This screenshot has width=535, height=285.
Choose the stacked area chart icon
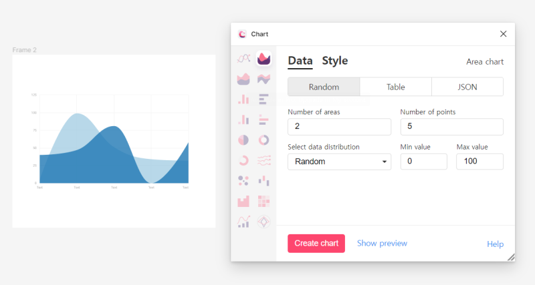click(243, 79)
